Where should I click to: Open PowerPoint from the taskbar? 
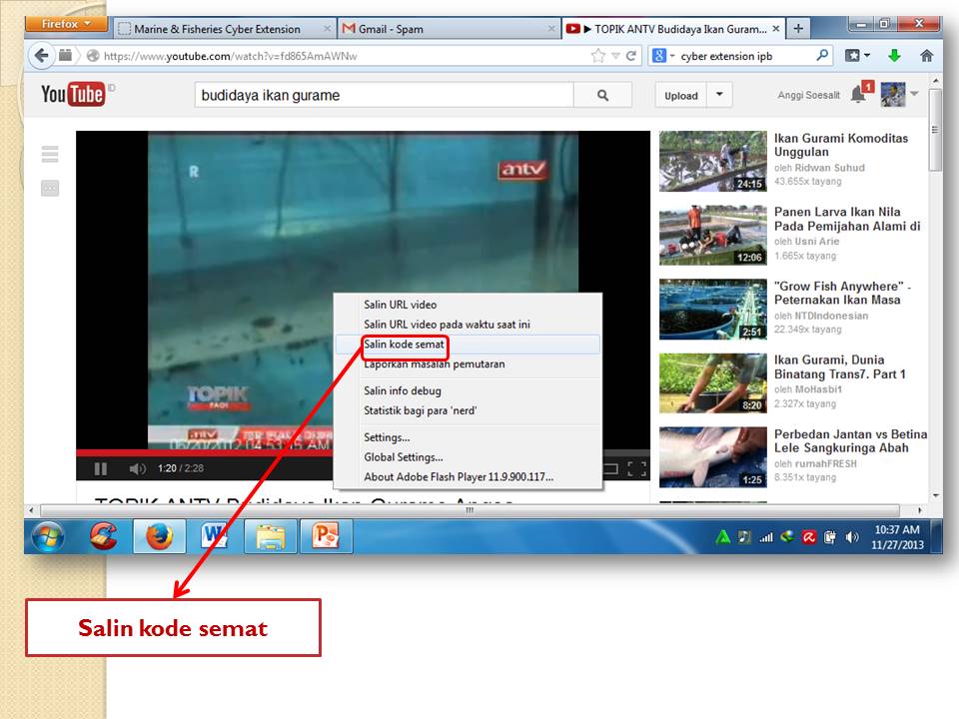pyautogui.click(x=326, y=536)
